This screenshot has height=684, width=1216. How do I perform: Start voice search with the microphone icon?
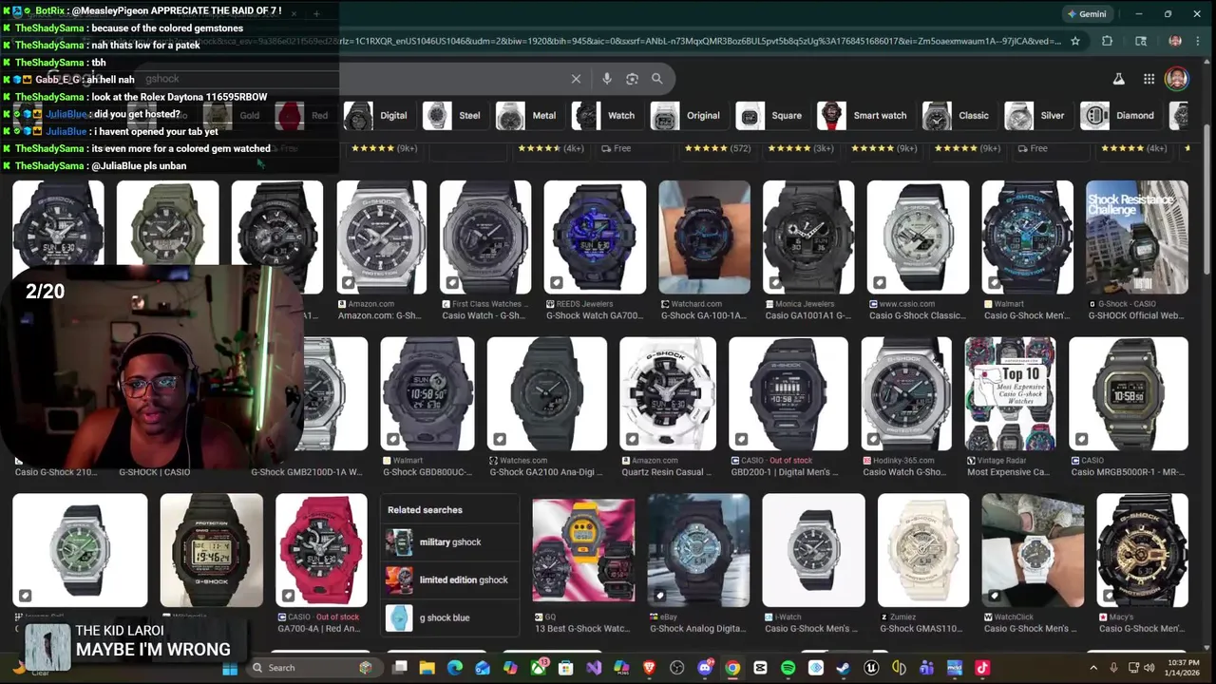point(607,79)
